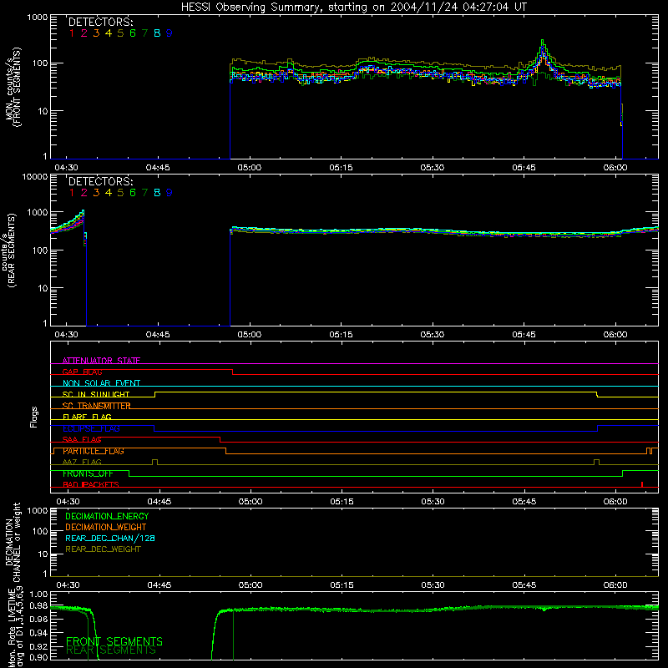
Task: Click the DECIMATION_WEIGHT legend entry
Action: click(x=106, y=527)
